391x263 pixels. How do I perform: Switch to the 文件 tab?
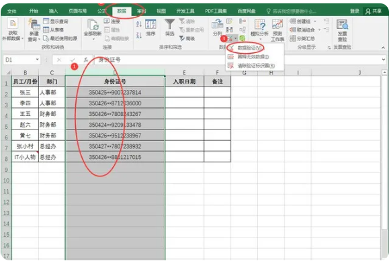click(11, 11)
